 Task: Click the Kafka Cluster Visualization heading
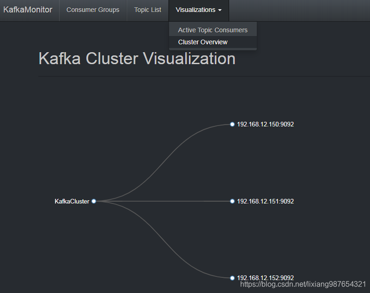coord(137,59)
